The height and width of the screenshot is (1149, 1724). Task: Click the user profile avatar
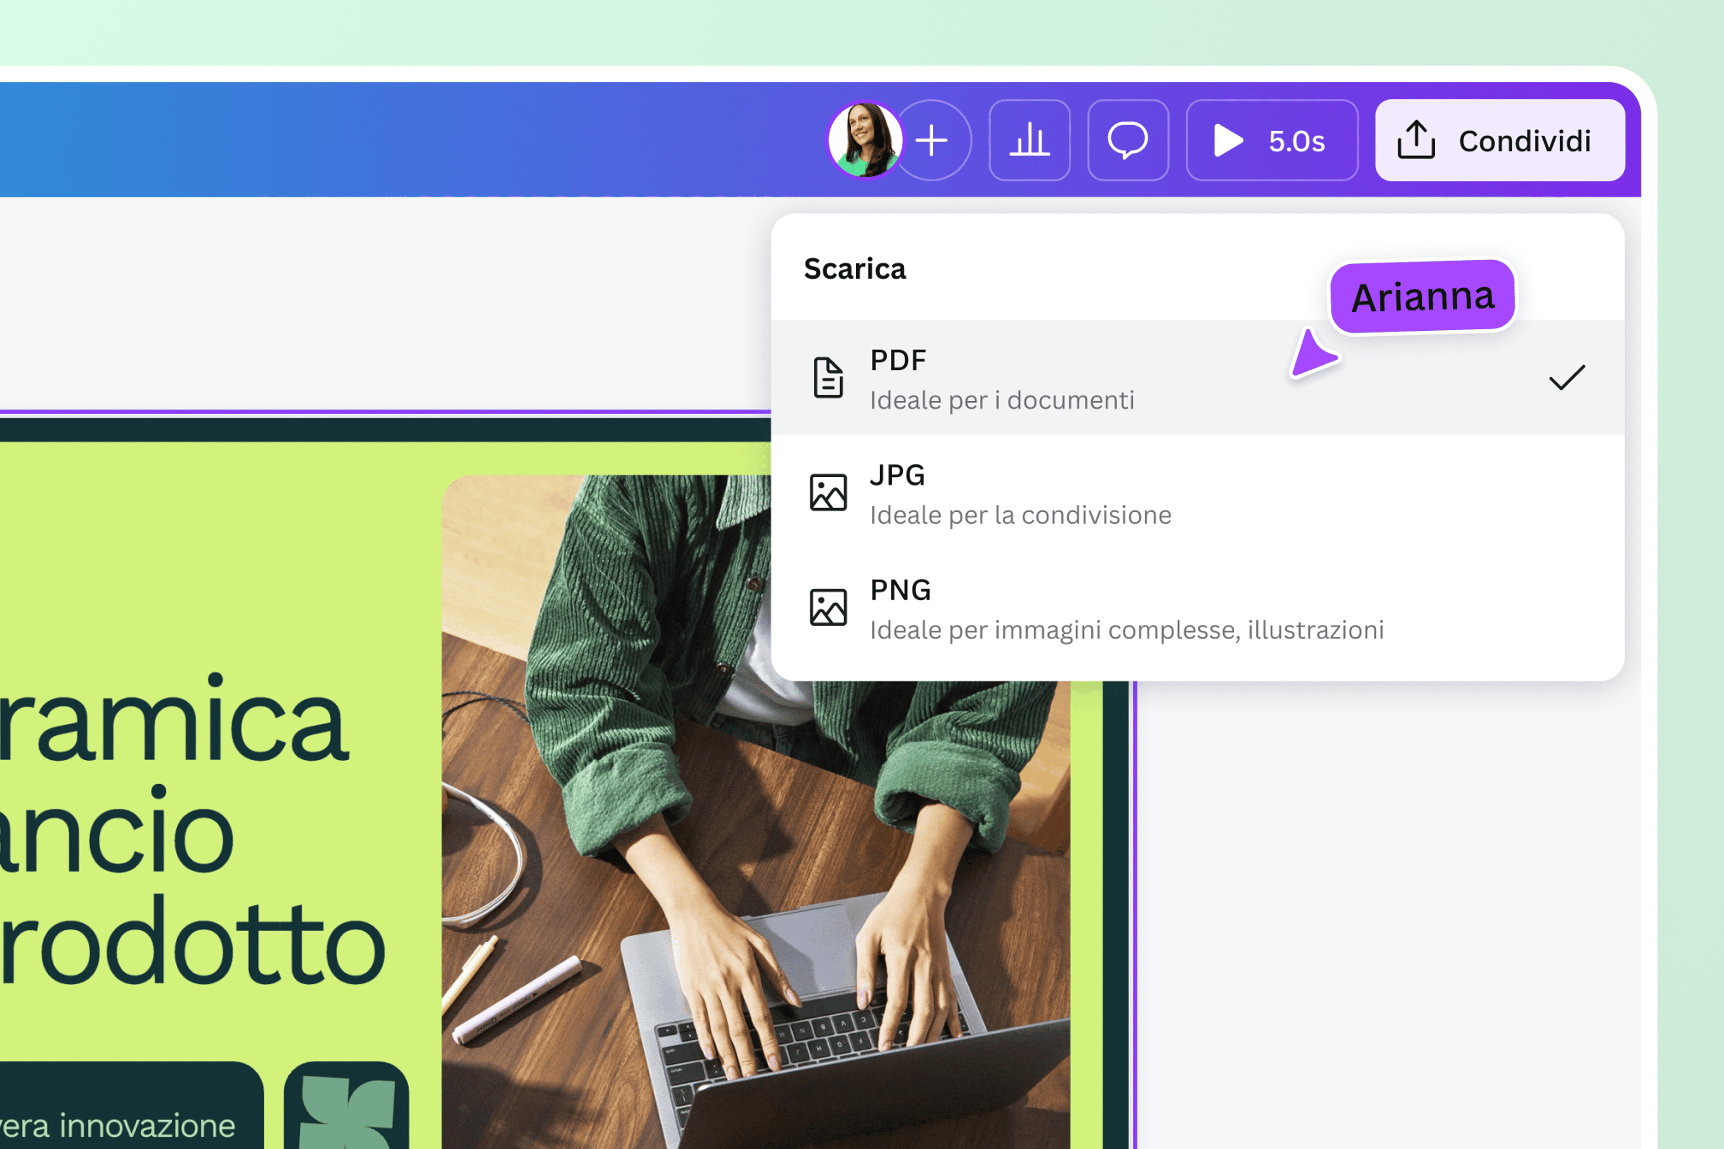click(865, 140)
